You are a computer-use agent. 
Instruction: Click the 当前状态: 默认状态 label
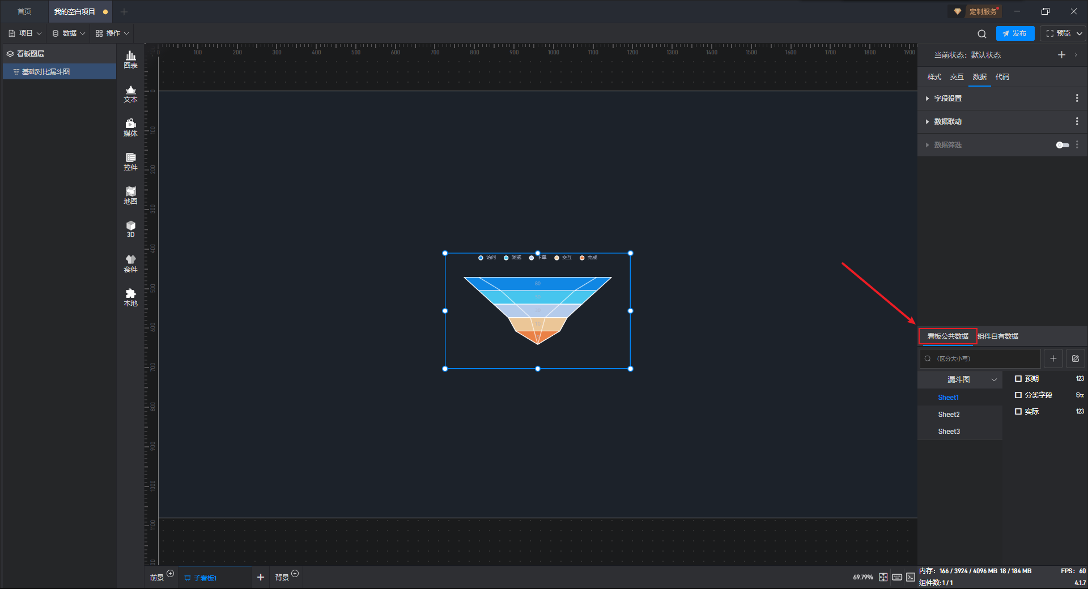967,55
